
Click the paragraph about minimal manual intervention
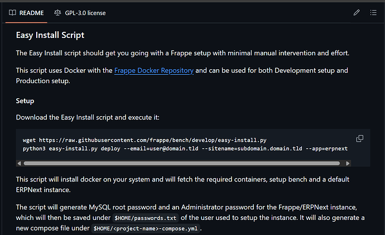point(182,53)
